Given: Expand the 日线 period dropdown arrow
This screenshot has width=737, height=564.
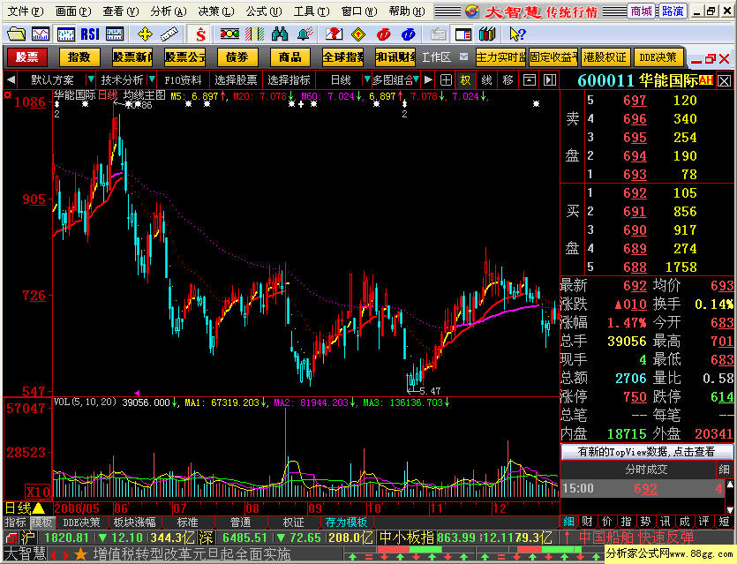Looking at the screenshot, I should point(367,79).
